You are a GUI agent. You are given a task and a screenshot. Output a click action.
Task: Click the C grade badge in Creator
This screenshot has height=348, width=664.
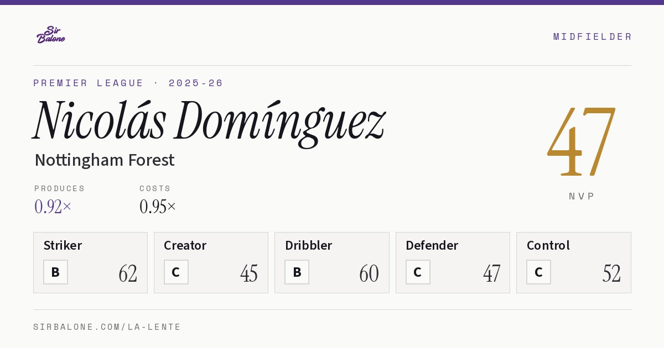(x=176, y=272)
